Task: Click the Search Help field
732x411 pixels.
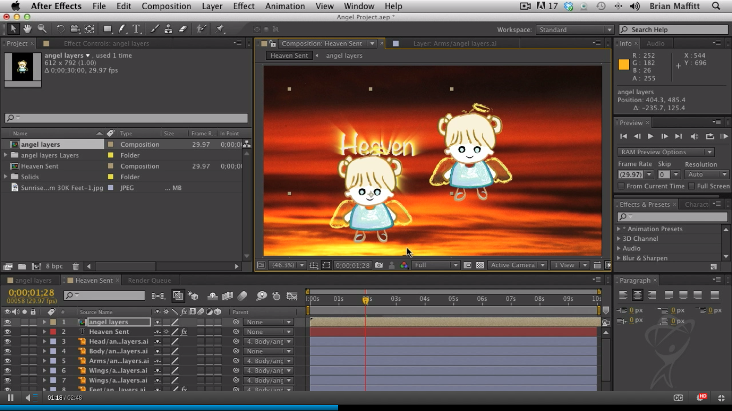Action: [x=674, y=30]
